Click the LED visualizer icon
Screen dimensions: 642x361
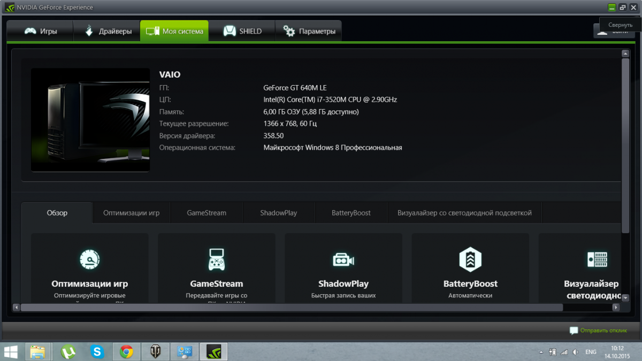click(597, 260)
